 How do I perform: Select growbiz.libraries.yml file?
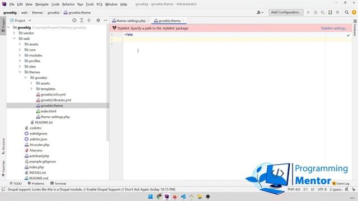tap(54, 100)
